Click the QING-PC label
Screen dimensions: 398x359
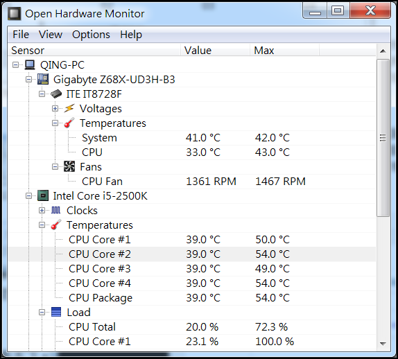pyautogui.click(x=62, y=65)
